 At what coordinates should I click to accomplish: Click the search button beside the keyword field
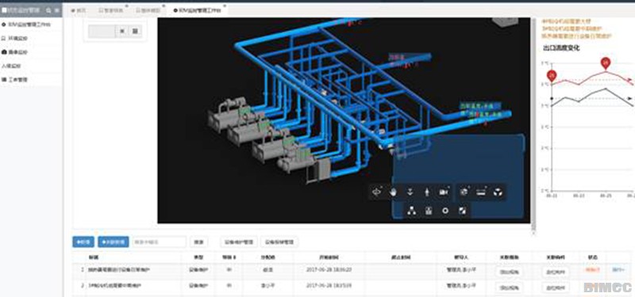pos(198,242)
